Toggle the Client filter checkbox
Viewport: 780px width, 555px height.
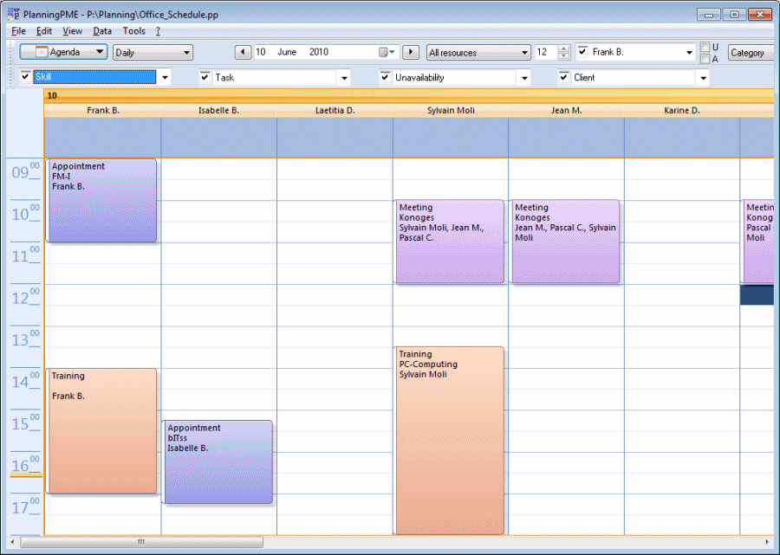click(563, 77)
